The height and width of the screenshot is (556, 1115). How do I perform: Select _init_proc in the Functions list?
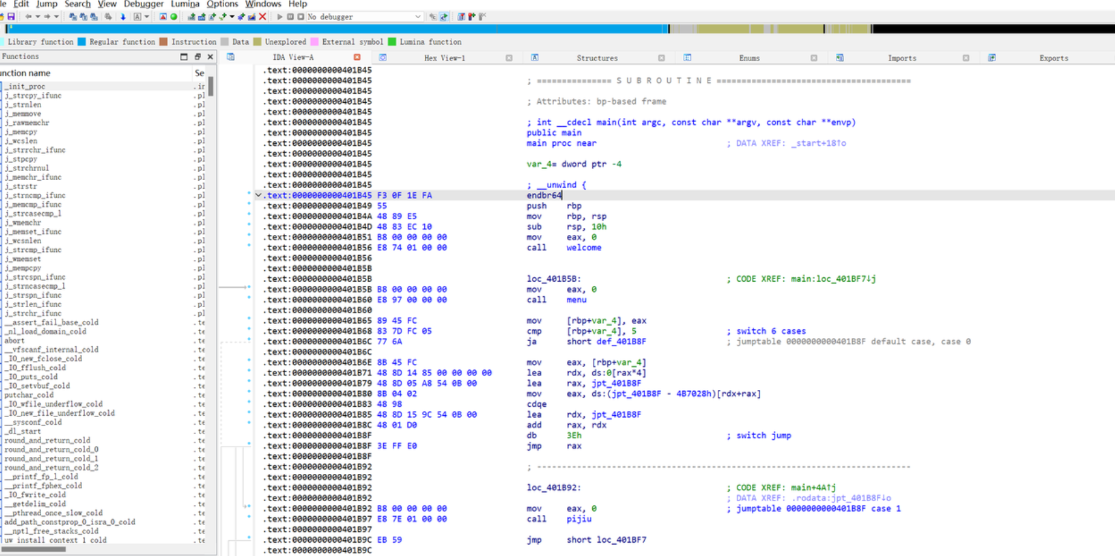coord(25,86)
